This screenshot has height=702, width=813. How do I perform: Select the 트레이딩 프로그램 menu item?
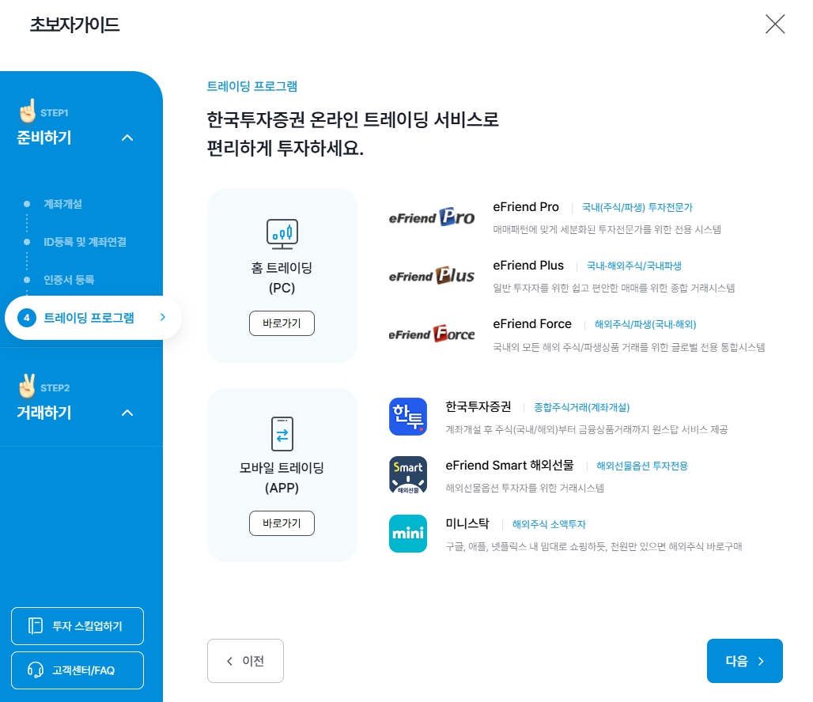point(93,317)
